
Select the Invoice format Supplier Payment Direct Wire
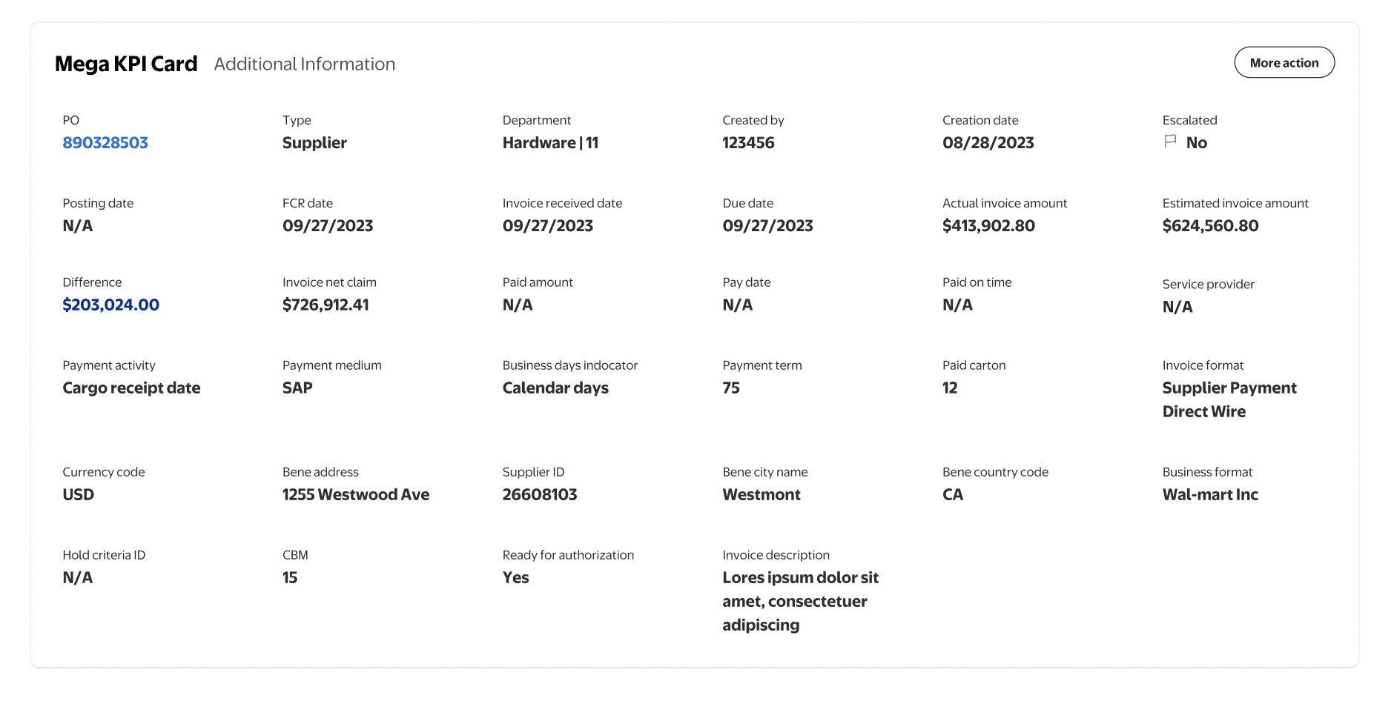click(x=1229, y=399)
